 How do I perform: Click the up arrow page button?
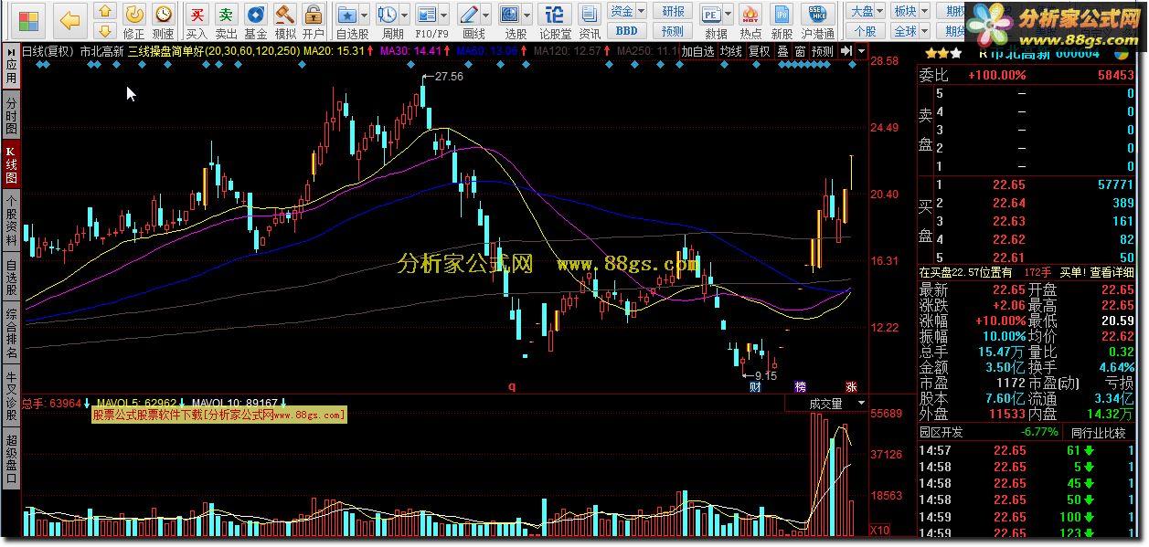coord(105,12)
